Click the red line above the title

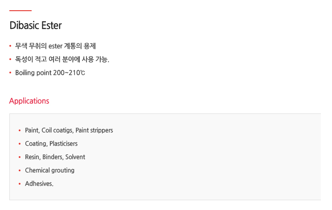tap(20, 10)
